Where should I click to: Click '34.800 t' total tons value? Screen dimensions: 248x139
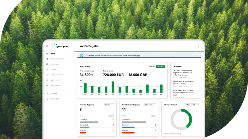[x=86, y=75]
